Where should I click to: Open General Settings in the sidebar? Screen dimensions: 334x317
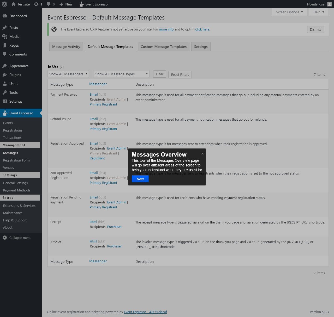(x=15, y=183)
